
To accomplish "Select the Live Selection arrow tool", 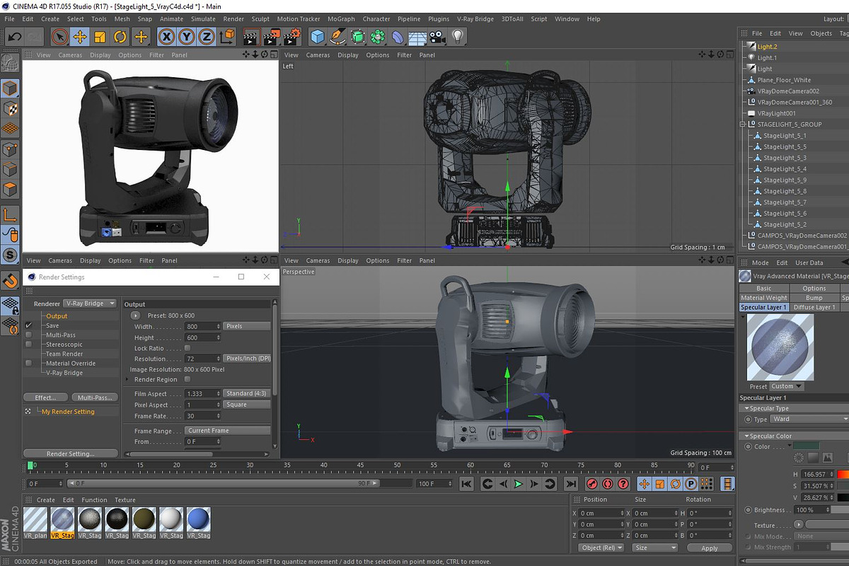I will coord(60,36).
